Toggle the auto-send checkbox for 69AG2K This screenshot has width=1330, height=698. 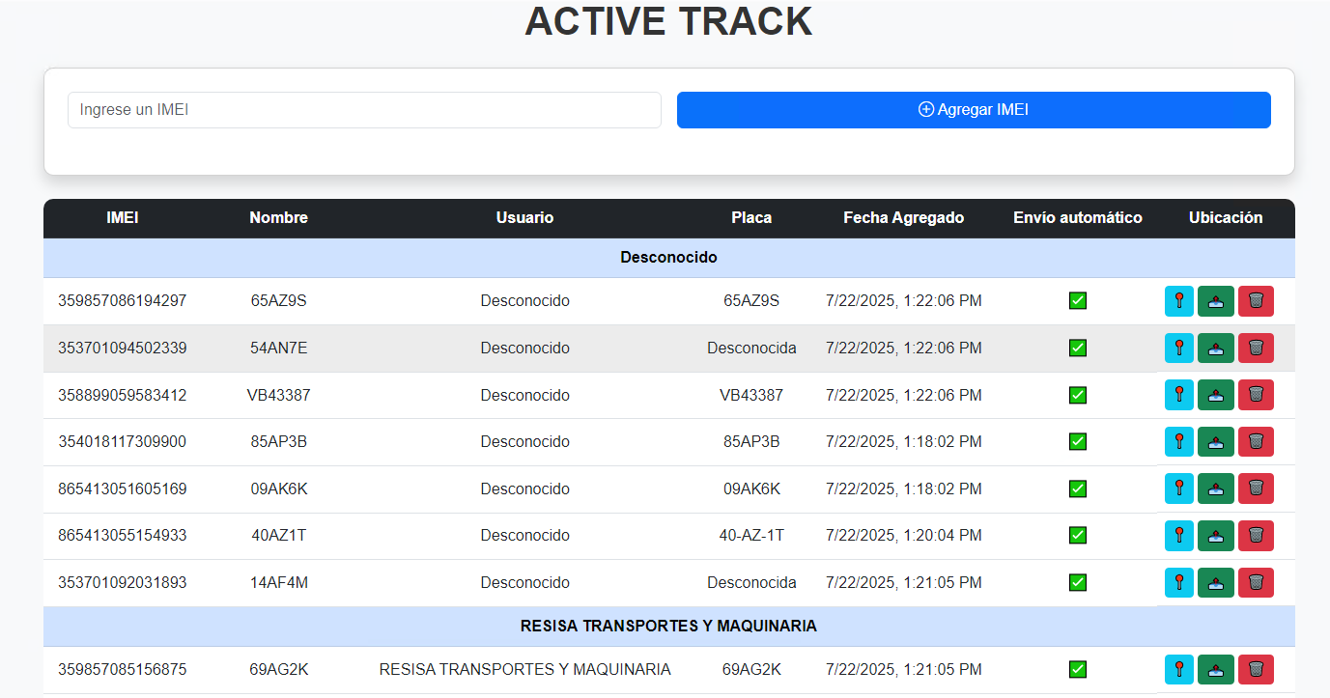click(1078, 670)
